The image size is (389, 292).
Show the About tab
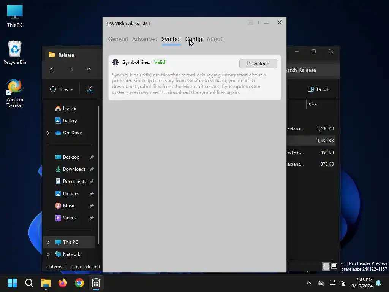click(215, 39)
